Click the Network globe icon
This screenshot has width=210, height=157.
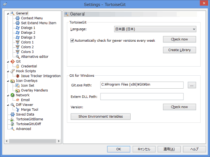(13, 95)
